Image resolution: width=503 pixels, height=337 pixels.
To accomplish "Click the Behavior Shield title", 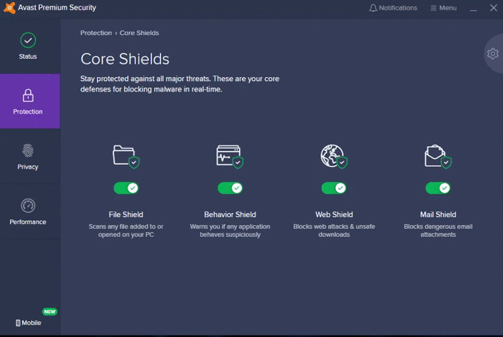I will pyautogui.click(x=230, y=215).
